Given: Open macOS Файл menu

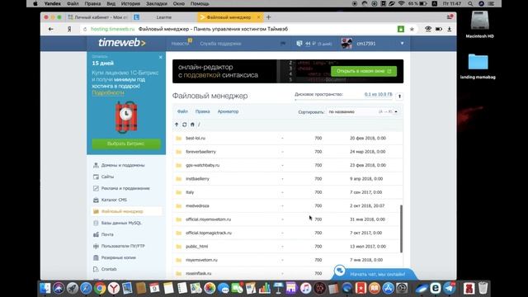Looking at the screenshot, I should [x=73, y=3].
